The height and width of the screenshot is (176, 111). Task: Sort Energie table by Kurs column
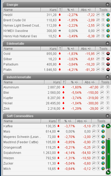tap(49, 10)
